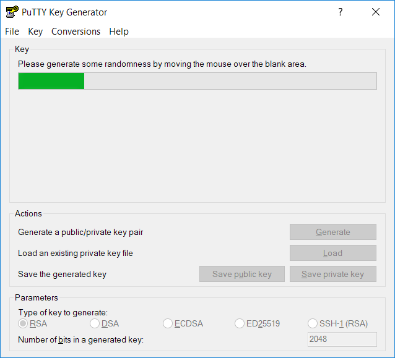Image resolution: width=395 pixels, height=358 pixels.
Task: Click 'Generate a public/private key pair' label
Action: point(80,232)
